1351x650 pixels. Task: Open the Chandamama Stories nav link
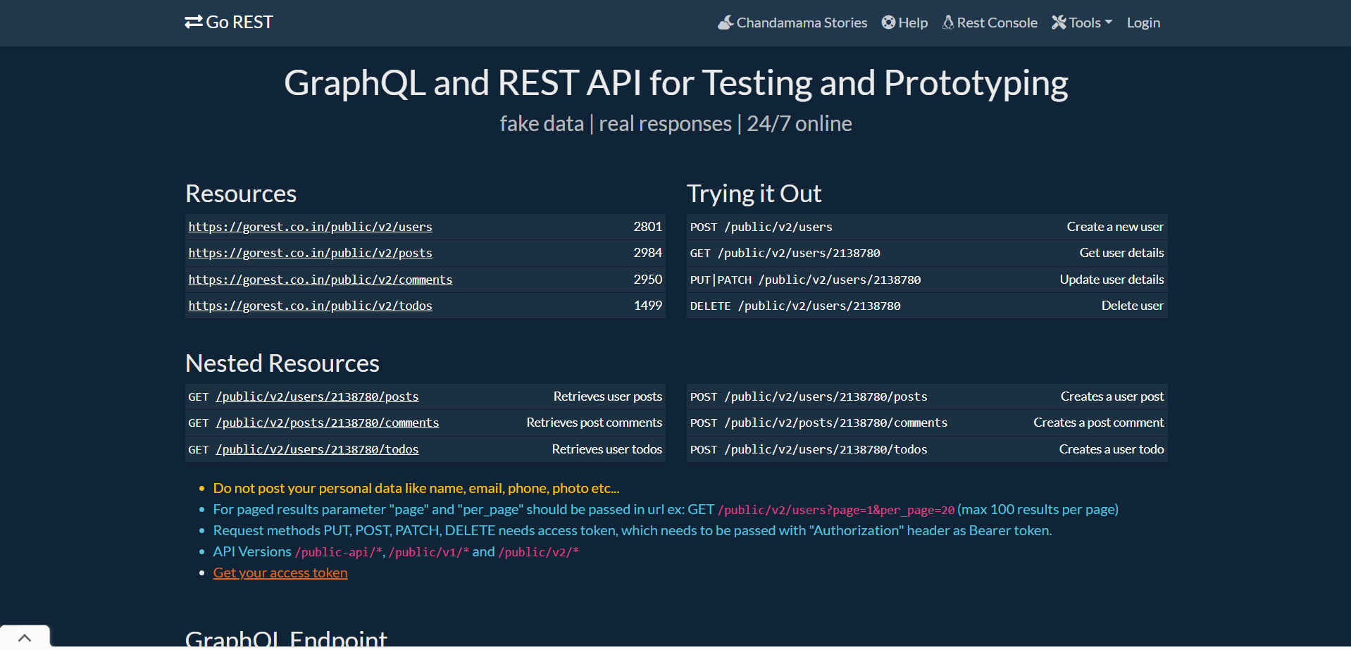pyautogui.click(x=802, y=23)
